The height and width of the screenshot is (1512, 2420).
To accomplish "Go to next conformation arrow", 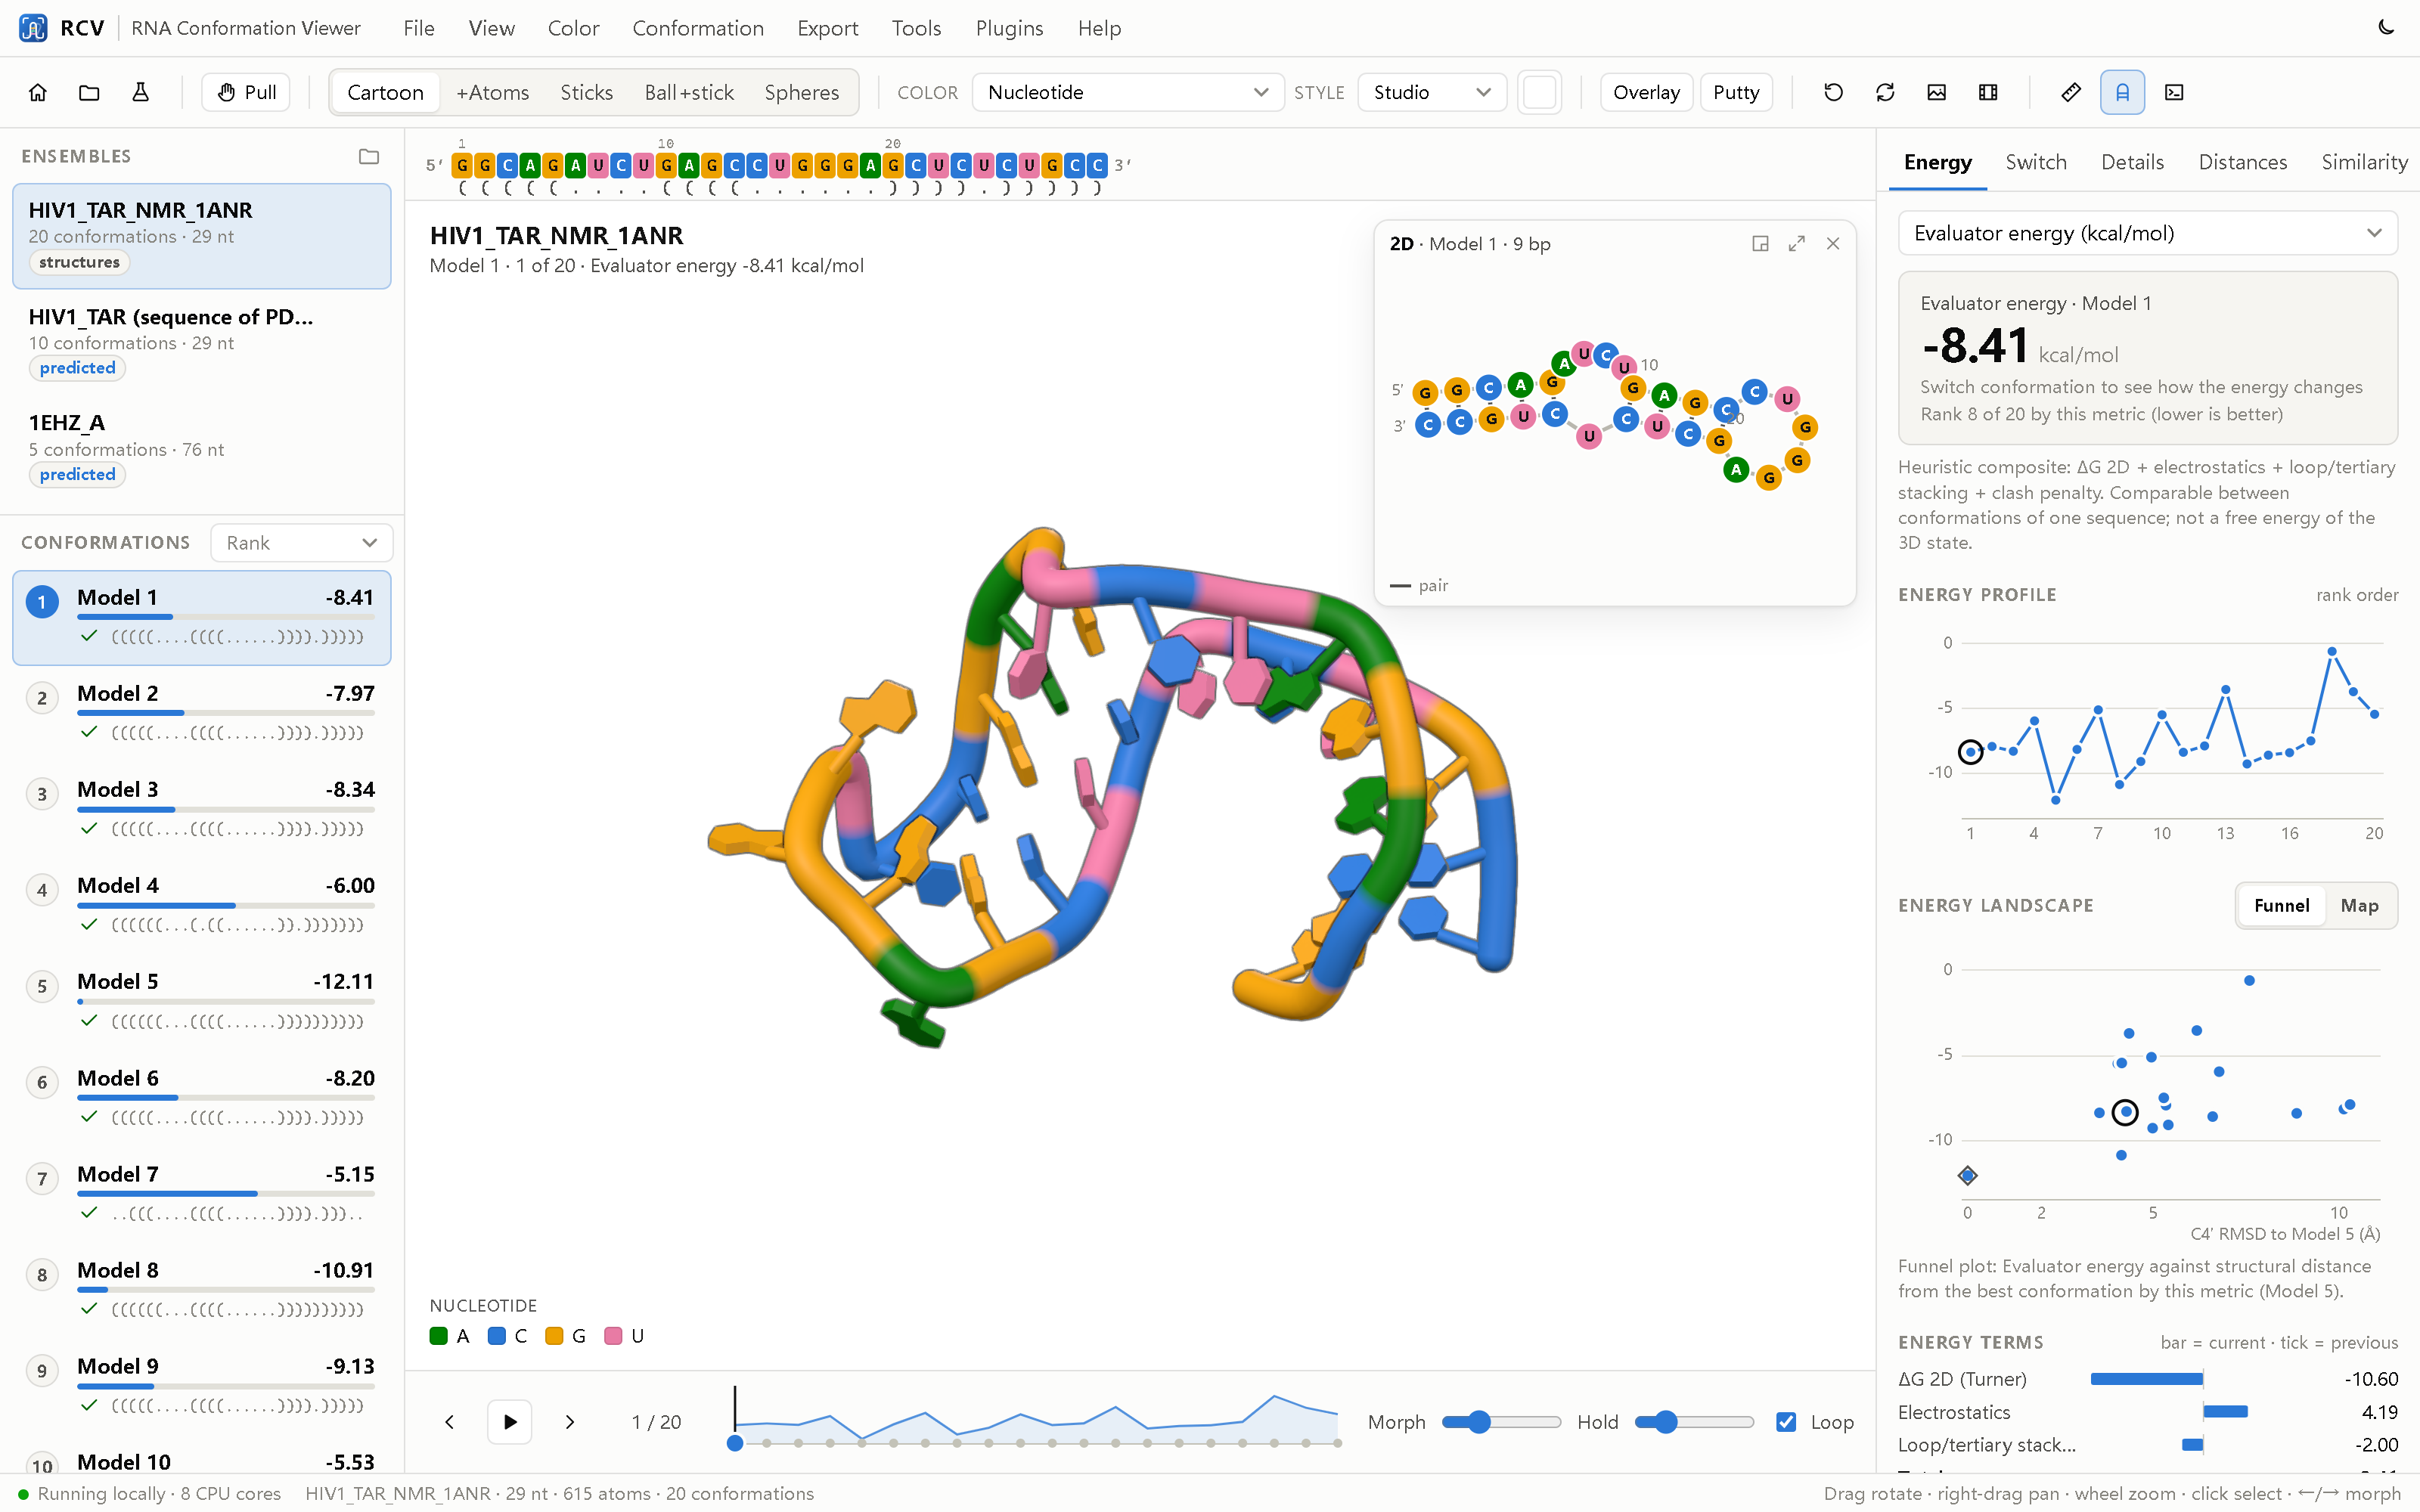I will (570, 1422).
